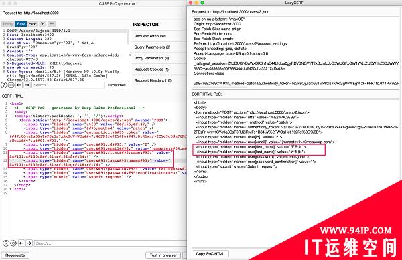Image resolution: width=402 pixels, height=260 pixels.
Task: Go to next match in request search
Action: point(27,85)
